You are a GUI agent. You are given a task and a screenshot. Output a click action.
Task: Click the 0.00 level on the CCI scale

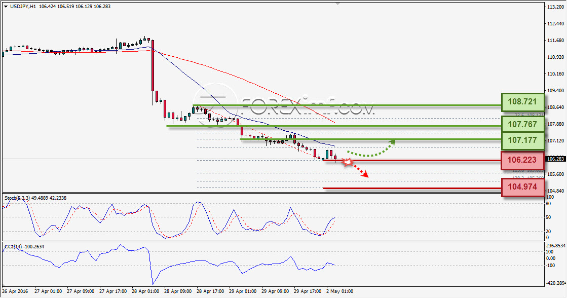click(x=551, y=258)
